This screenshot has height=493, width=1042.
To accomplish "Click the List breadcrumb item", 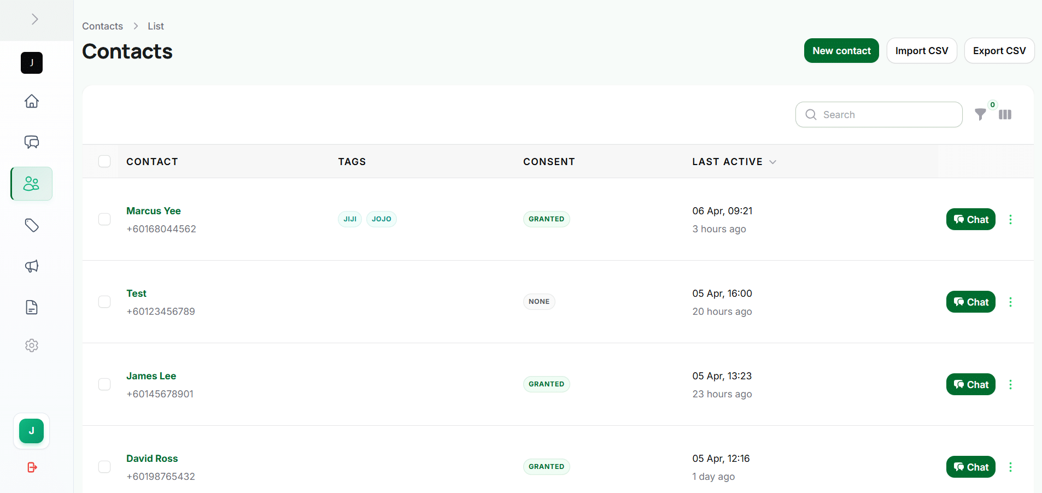I will [156, 26].
